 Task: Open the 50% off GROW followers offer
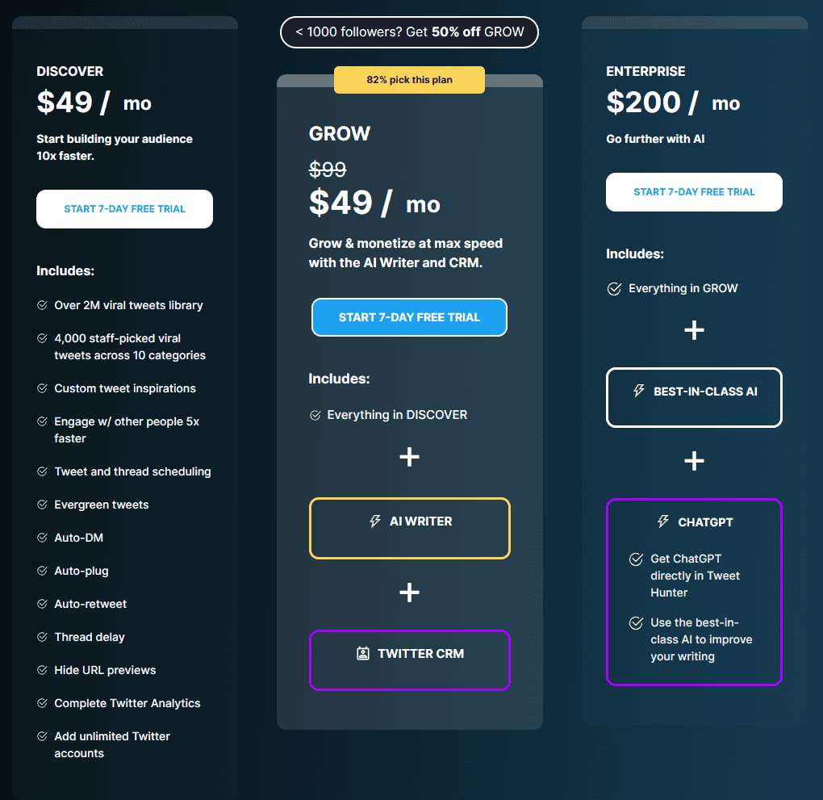point(408,32)
